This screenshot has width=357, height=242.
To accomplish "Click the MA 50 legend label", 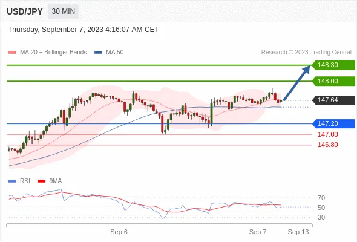I will coord(115,53).
